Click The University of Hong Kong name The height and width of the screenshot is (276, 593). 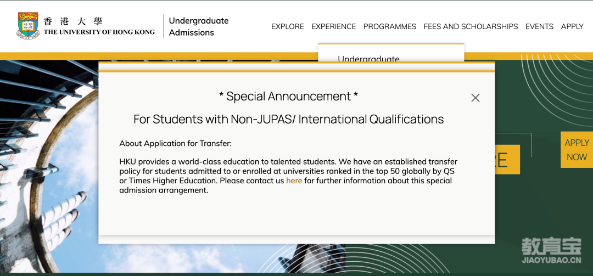pyautogui.click(x=99, y=32)
